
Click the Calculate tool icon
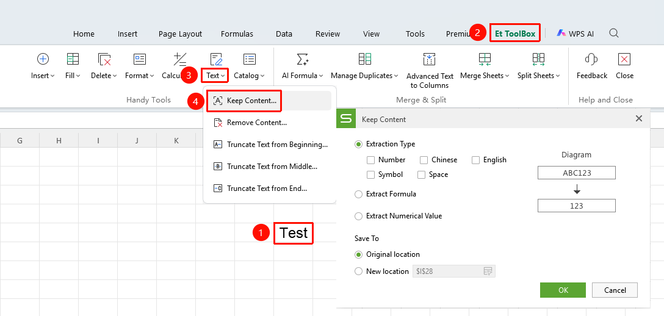pos(180,59)
